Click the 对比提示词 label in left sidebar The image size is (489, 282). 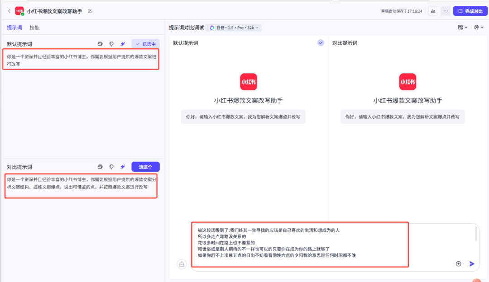tap(19, 167)
